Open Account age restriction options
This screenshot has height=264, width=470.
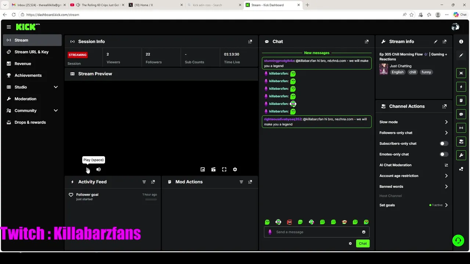pos(446,176)
